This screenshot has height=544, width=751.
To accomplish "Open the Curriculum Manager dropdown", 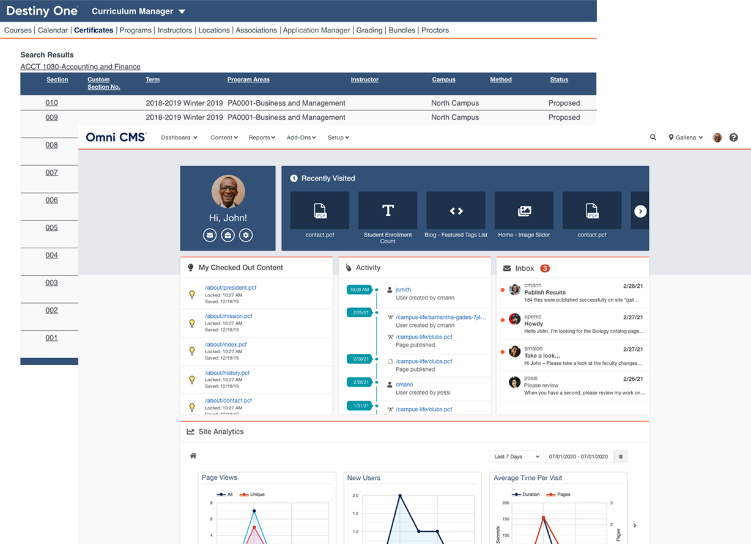I will click(138, 12).
